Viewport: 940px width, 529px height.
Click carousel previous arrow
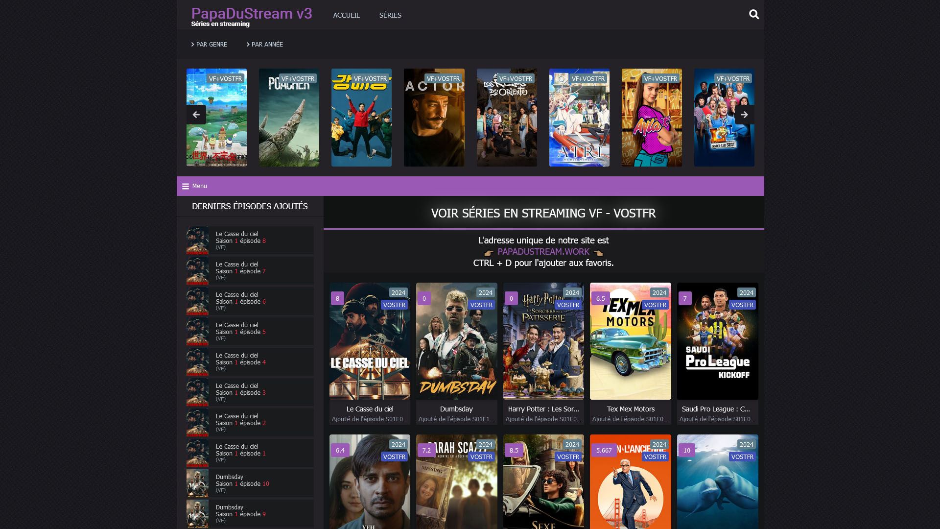pyautogui.click(x=196, y=115)
